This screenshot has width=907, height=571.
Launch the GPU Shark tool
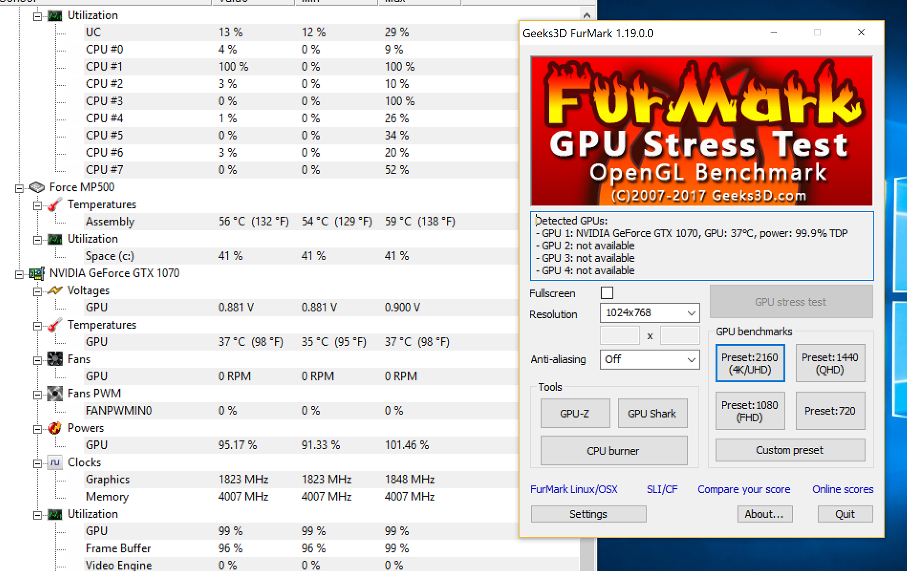pos(652,413)
